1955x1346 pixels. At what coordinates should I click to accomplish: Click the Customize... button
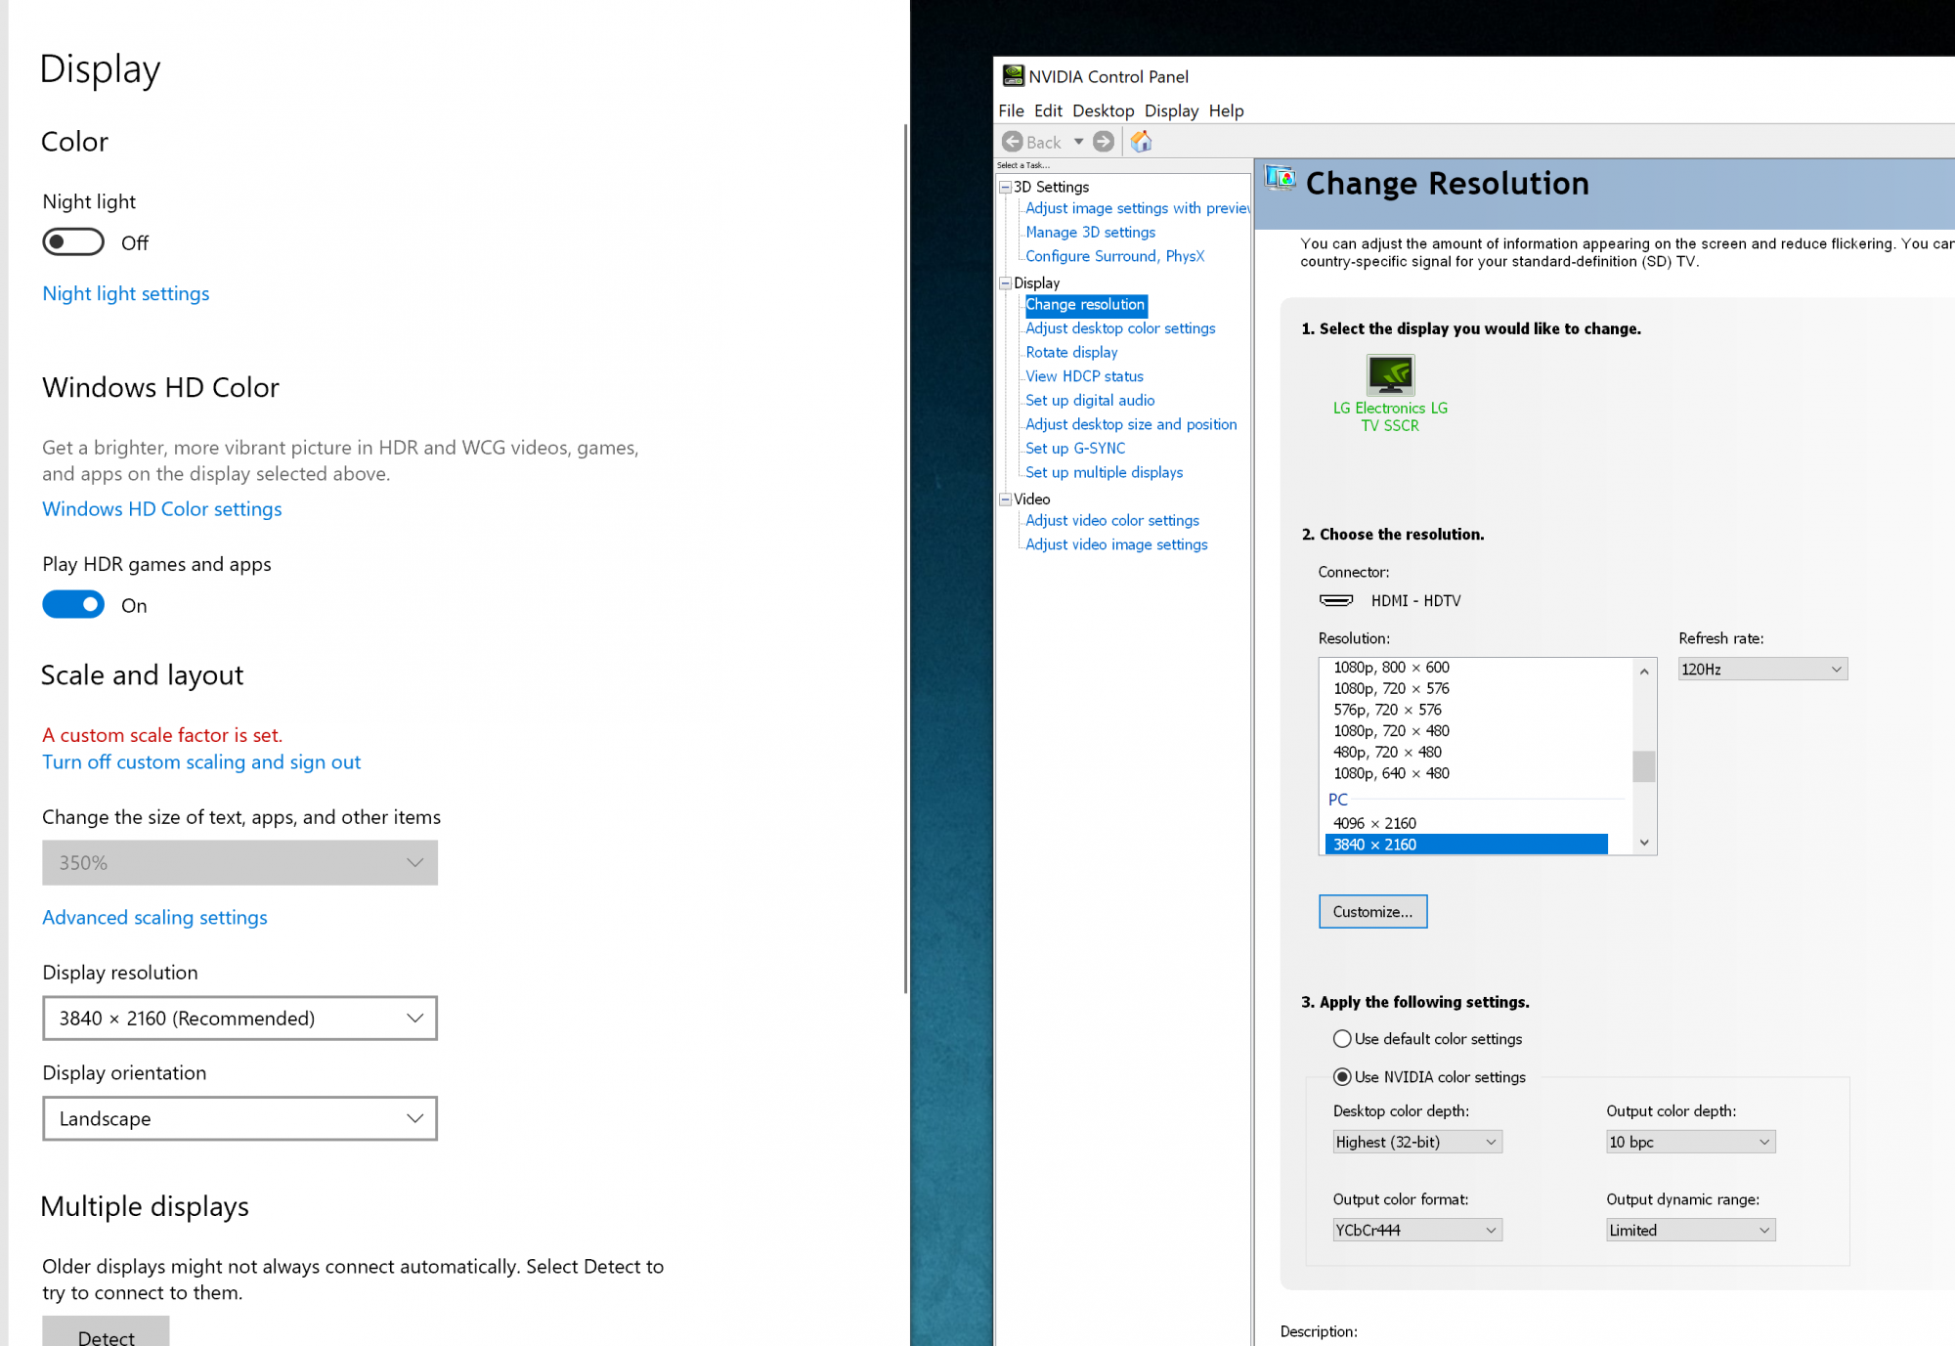(1372, 911)
